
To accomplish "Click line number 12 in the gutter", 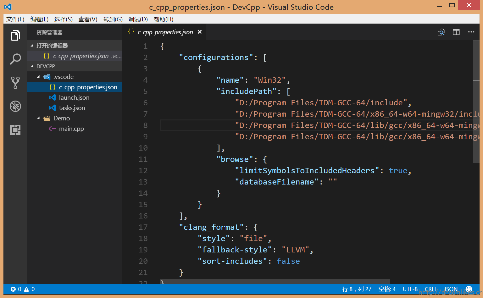I will [143, 171].
